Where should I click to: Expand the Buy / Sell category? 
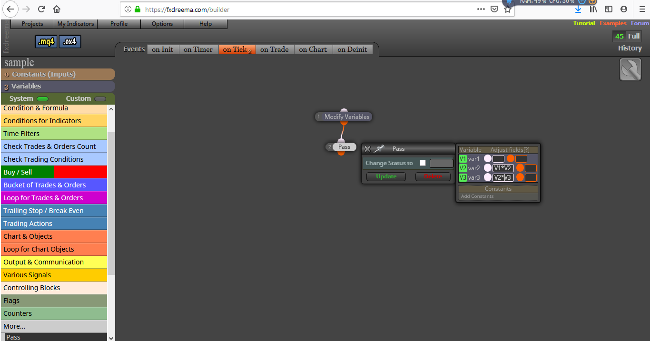coord(54,172)
